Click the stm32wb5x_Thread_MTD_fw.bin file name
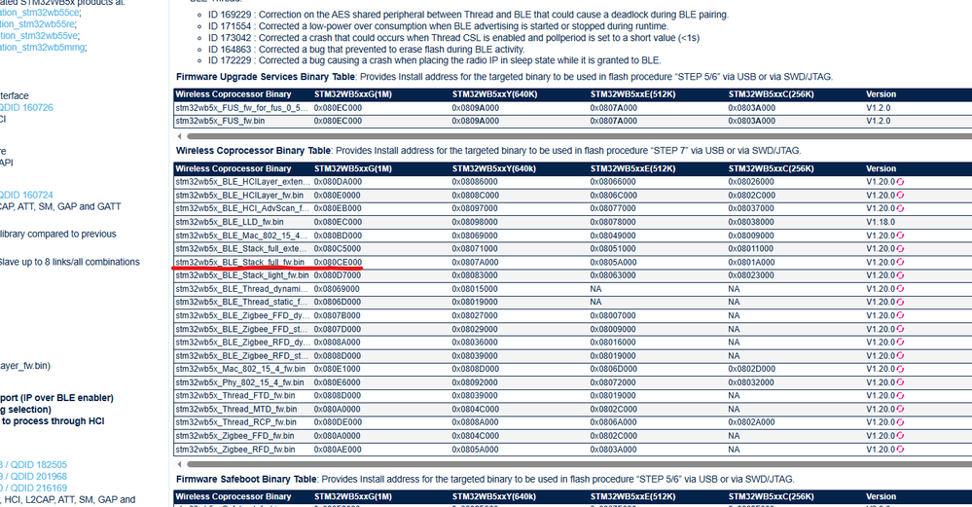Image resolution: width=972 pixels, height=507 pixels. coord(236,409)
